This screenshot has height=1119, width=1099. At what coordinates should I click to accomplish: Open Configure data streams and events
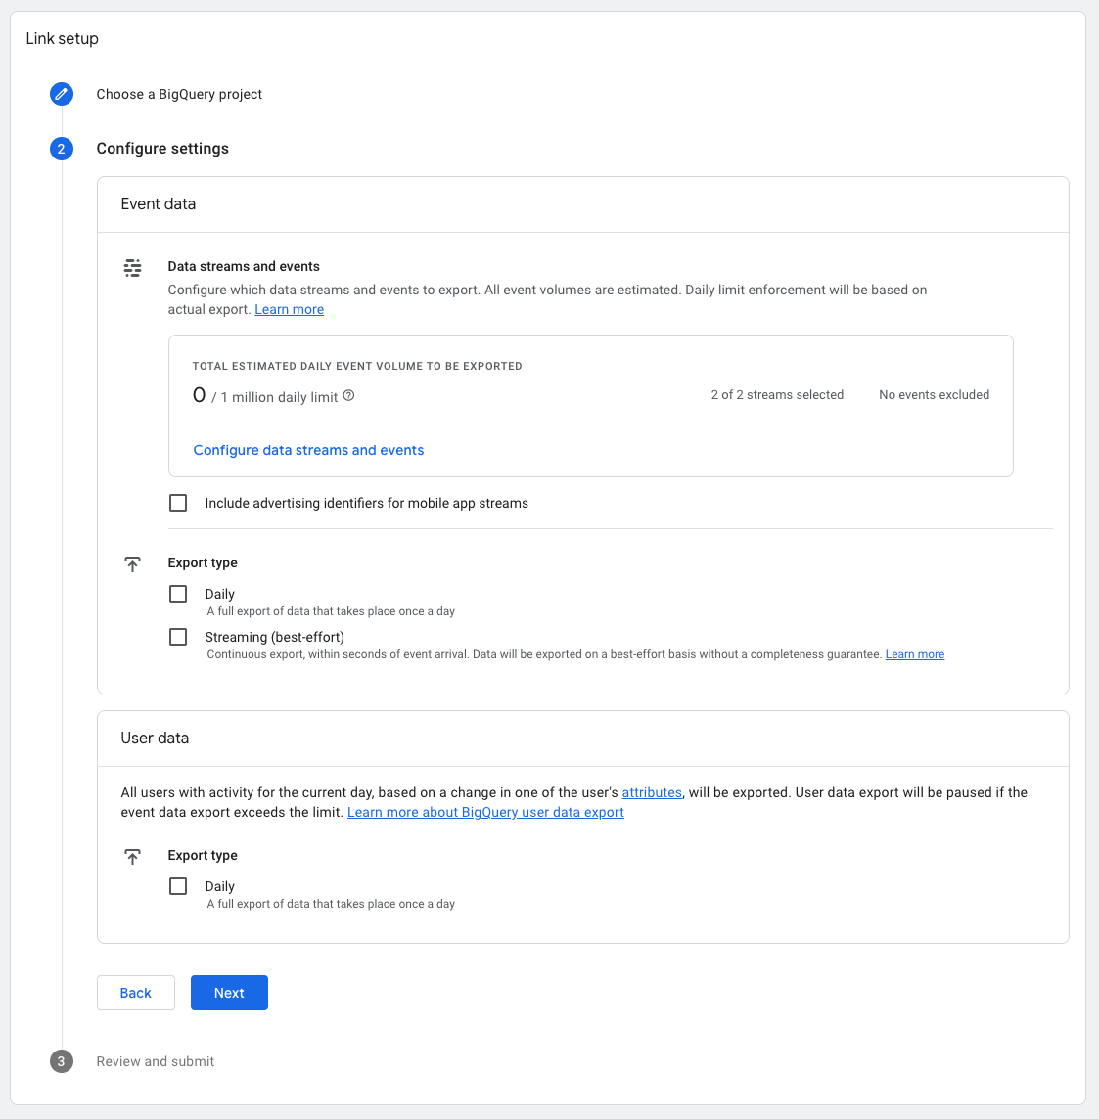(308, 450)
